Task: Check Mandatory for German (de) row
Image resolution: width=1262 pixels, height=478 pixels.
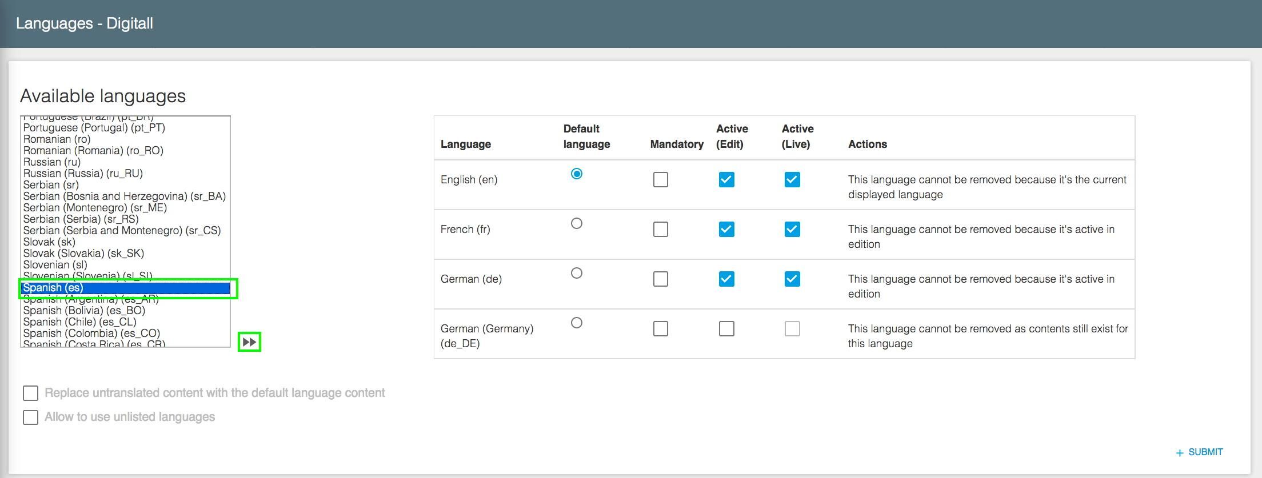Action: pyautogui.click(x=660, y=279)
